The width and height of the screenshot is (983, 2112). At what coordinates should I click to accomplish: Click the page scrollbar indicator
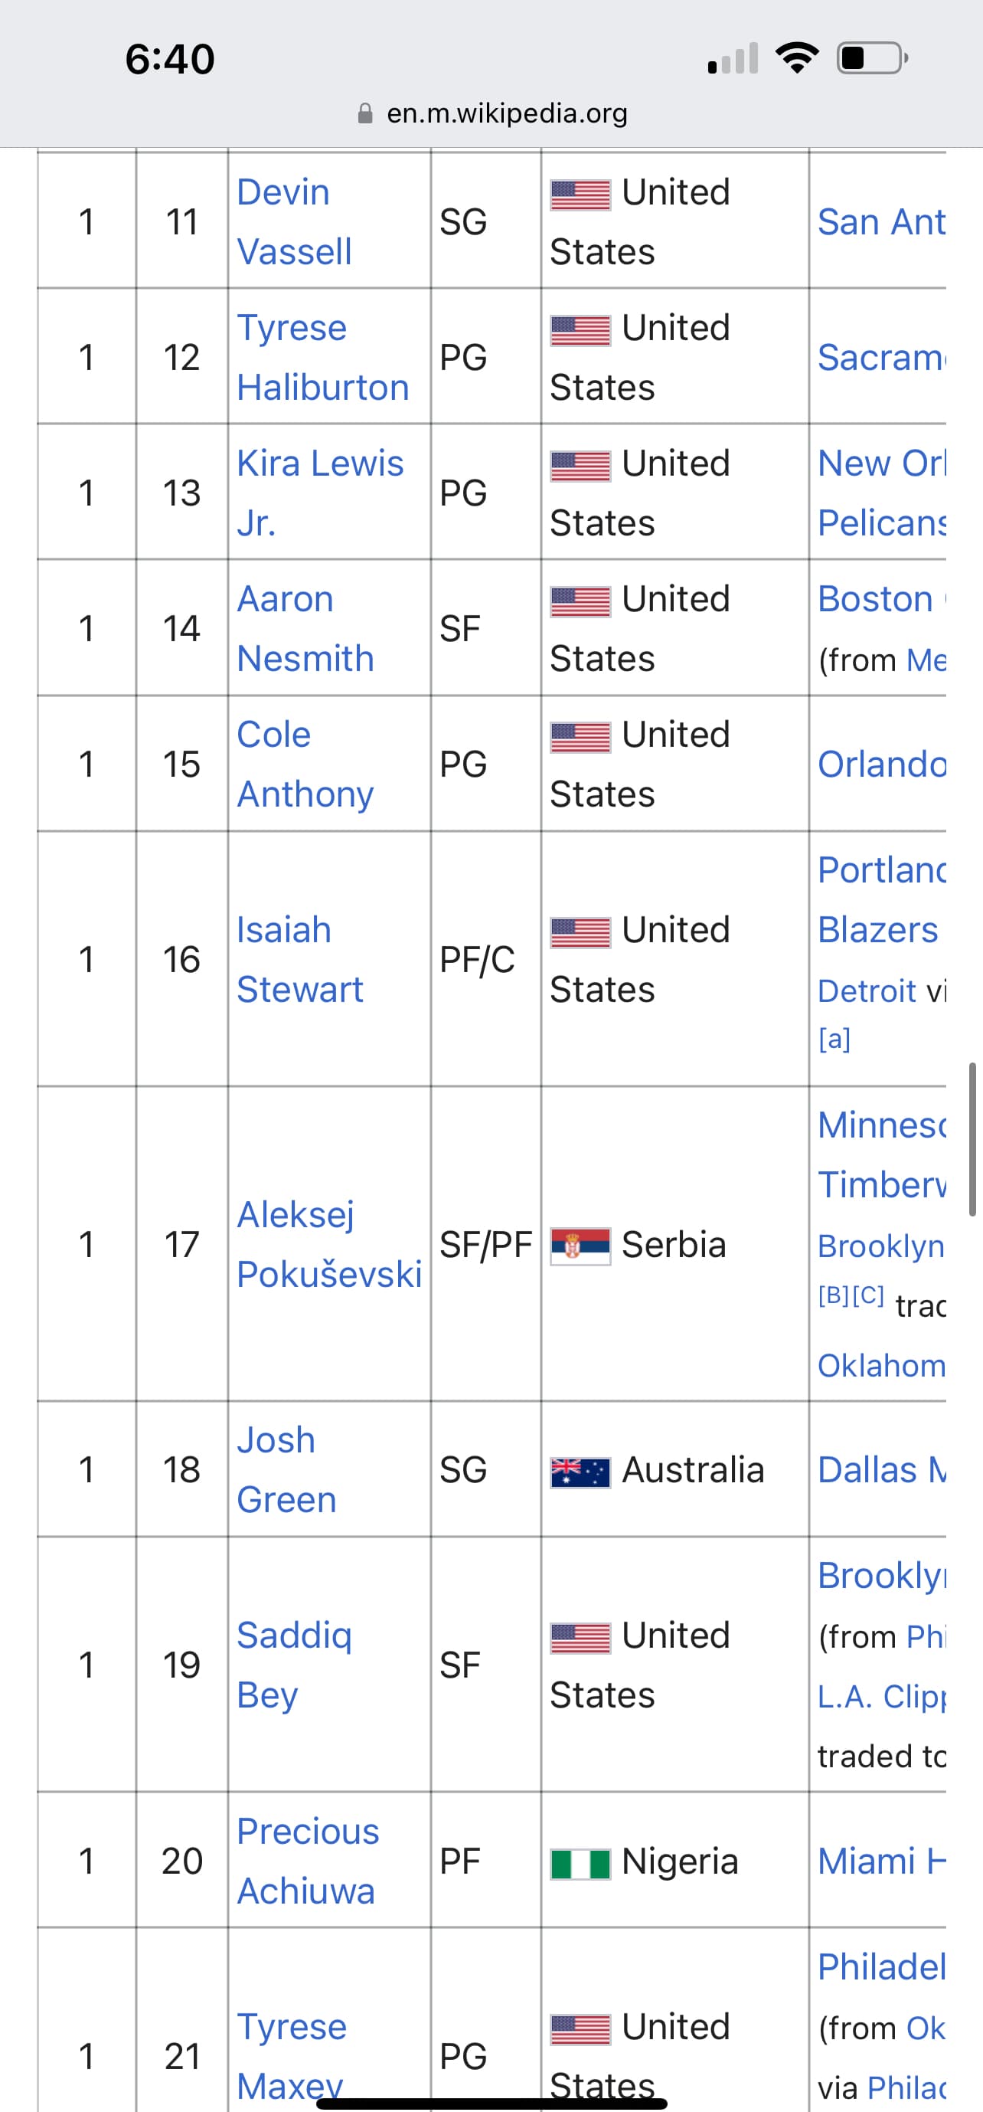(972, 1139)
